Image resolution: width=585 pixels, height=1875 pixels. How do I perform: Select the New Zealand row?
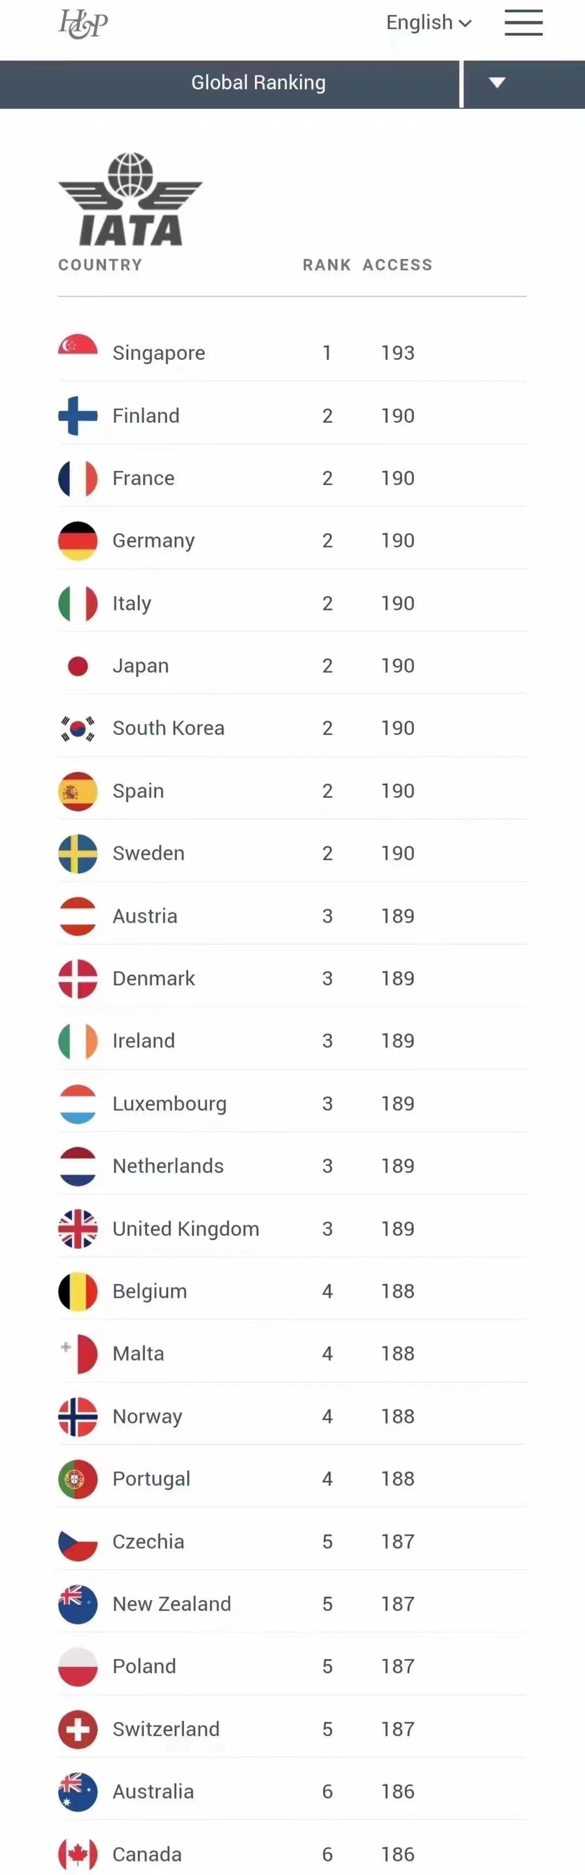293,1604
